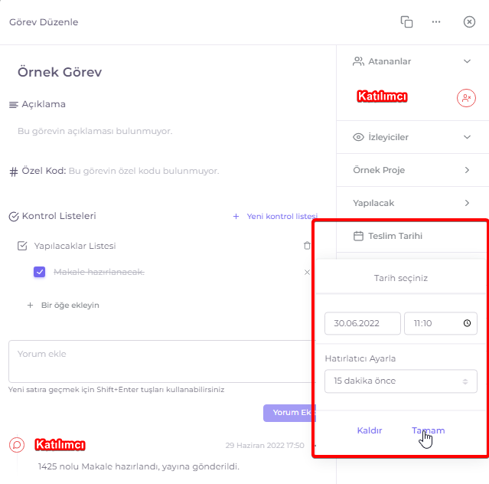Open the 15 dakika önce reminder dropdown
The width and height of the screenshot is (489, 484).
[401, 381]
